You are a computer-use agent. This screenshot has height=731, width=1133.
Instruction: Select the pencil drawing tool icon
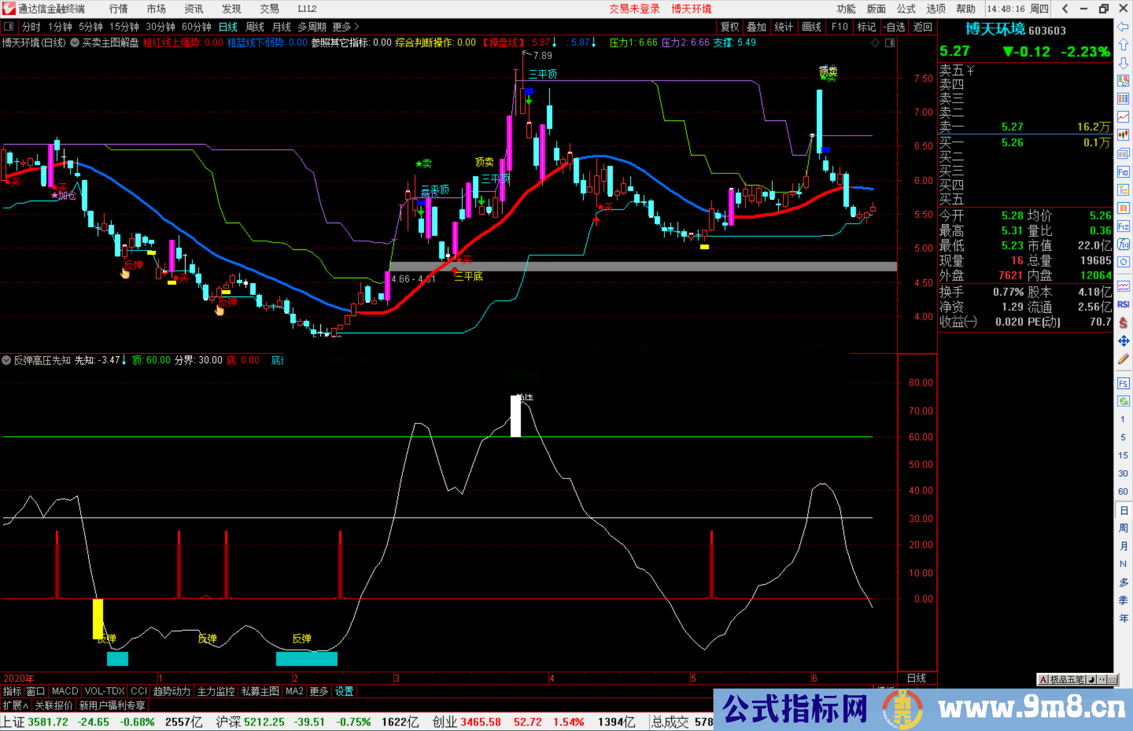point(1123,359)
